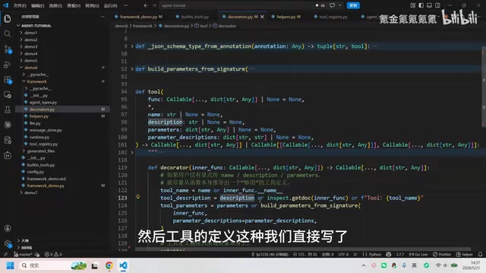Image resolution: width=486 pixels, height=273 pixels.
Task: Open the 查看(V) menu
Action: coord(74,5)
